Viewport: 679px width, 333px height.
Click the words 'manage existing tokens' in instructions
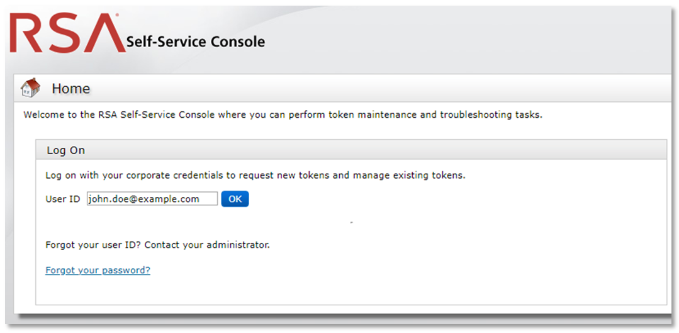[412, 175]
